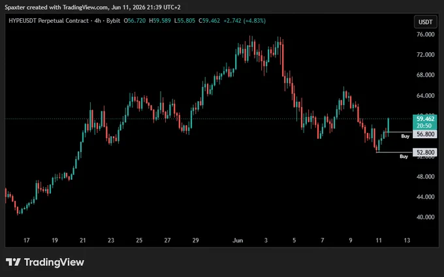Click the 4h interval label

98,21
